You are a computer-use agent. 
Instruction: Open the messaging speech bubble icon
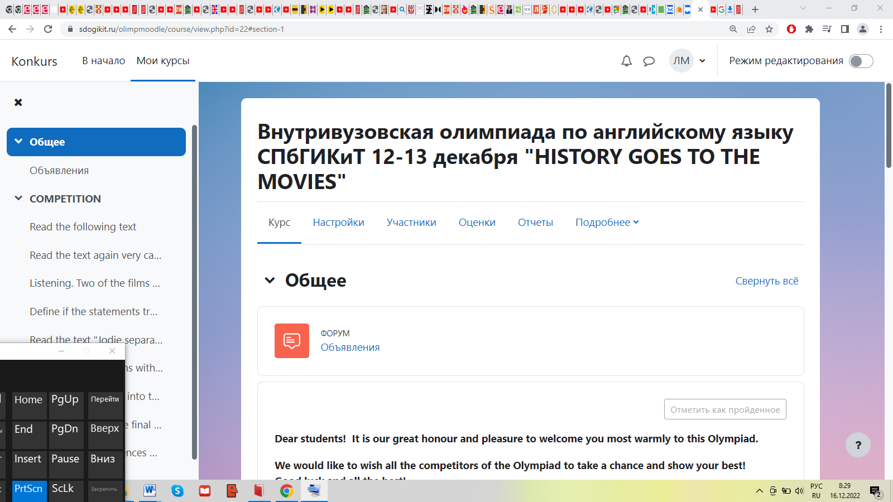tap(649, 61)
